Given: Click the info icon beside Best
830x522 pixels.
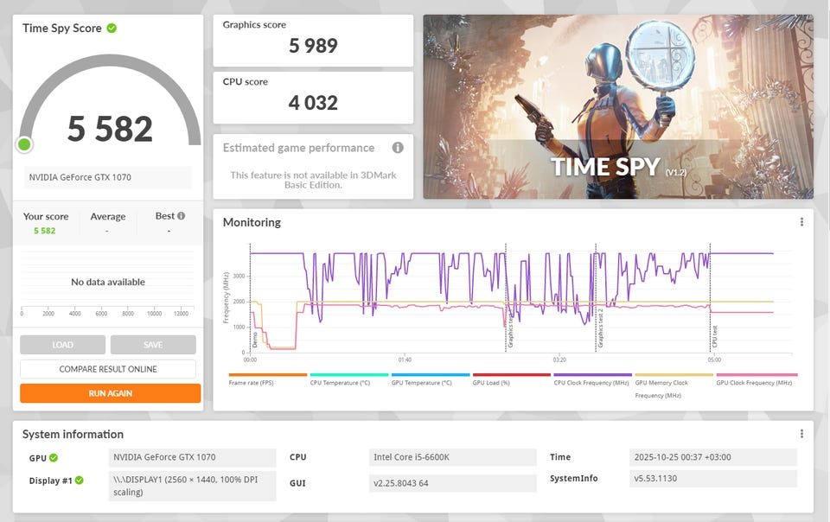Looking at the screenshot, I should tap(181, 216).
